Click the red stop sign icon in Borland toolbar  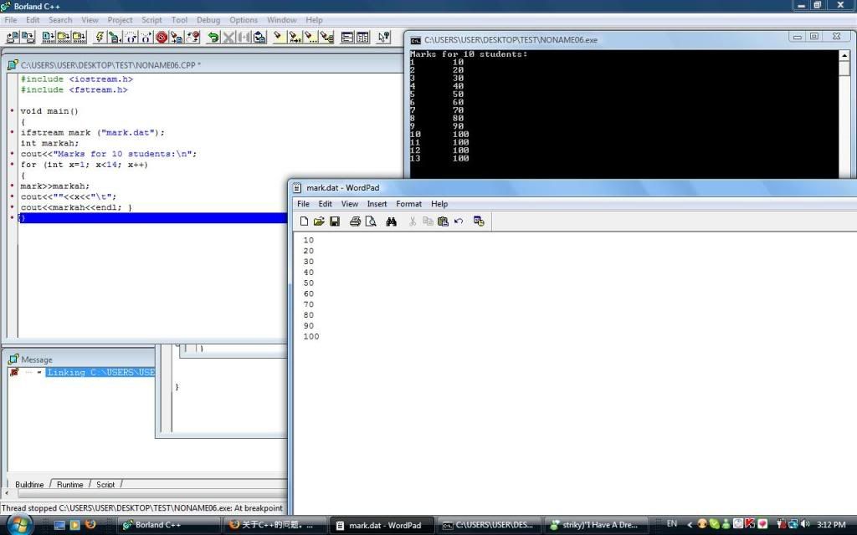tap(162, 37)
